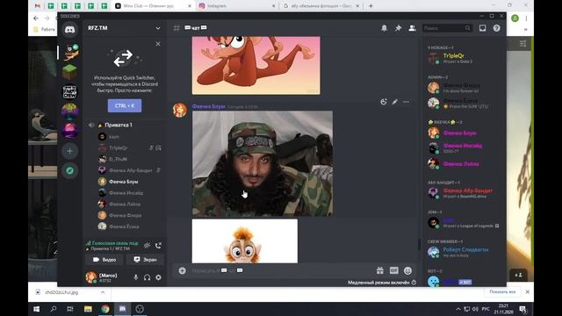The image size is (562, 316).
Task: Click the CTRL + K button
Action: click(x=125, y=105)
